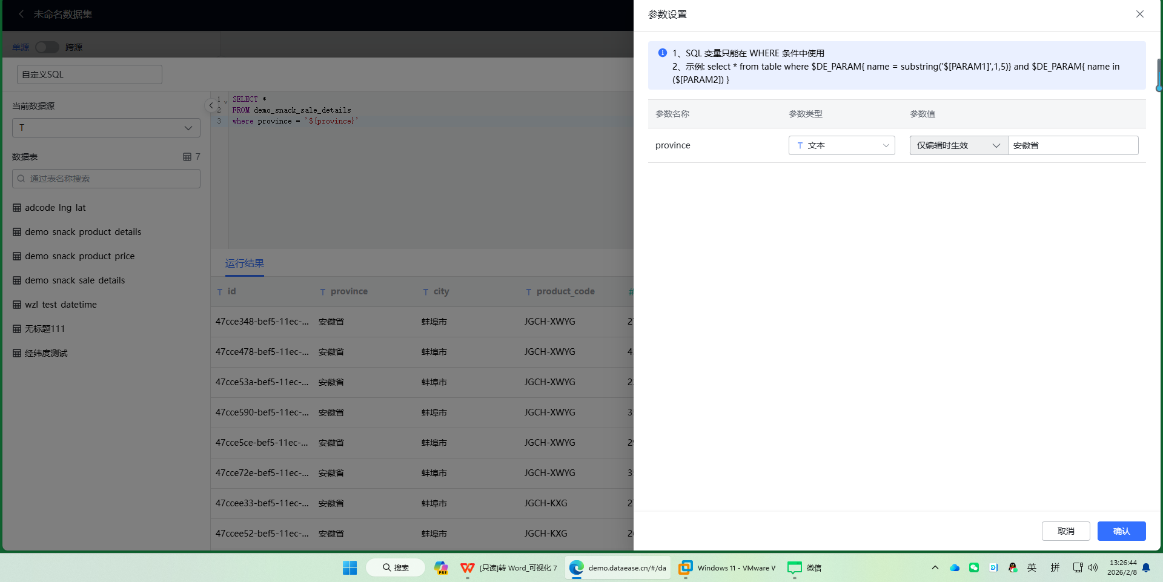Click the info icon in the SQL hint box
The image size is (1163, 582).
tap(663, 53)
